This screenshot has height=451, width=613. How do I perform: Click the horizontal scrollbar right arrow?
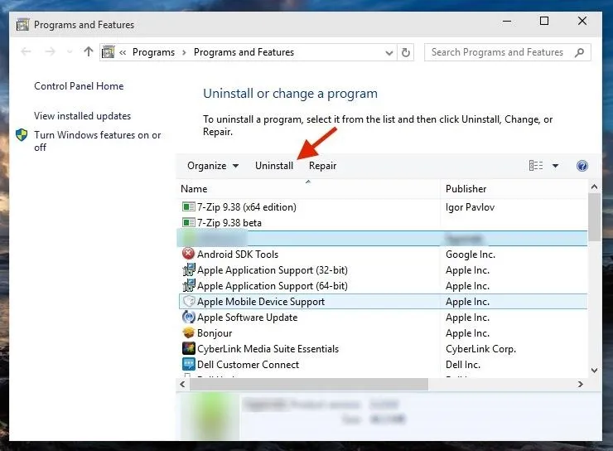point(581,385)
